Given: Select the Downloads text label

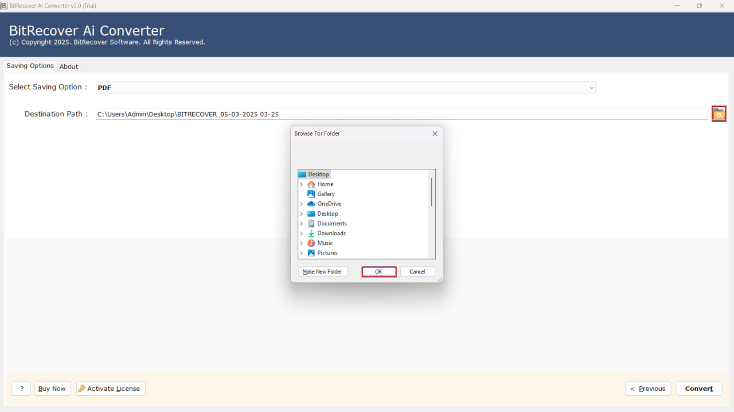Looking at the screenshot, I should [x=331, y=233].
